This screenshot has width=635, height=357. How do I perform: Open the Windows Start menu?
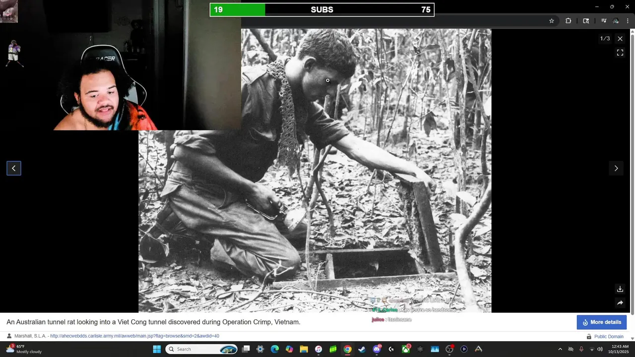157,349
